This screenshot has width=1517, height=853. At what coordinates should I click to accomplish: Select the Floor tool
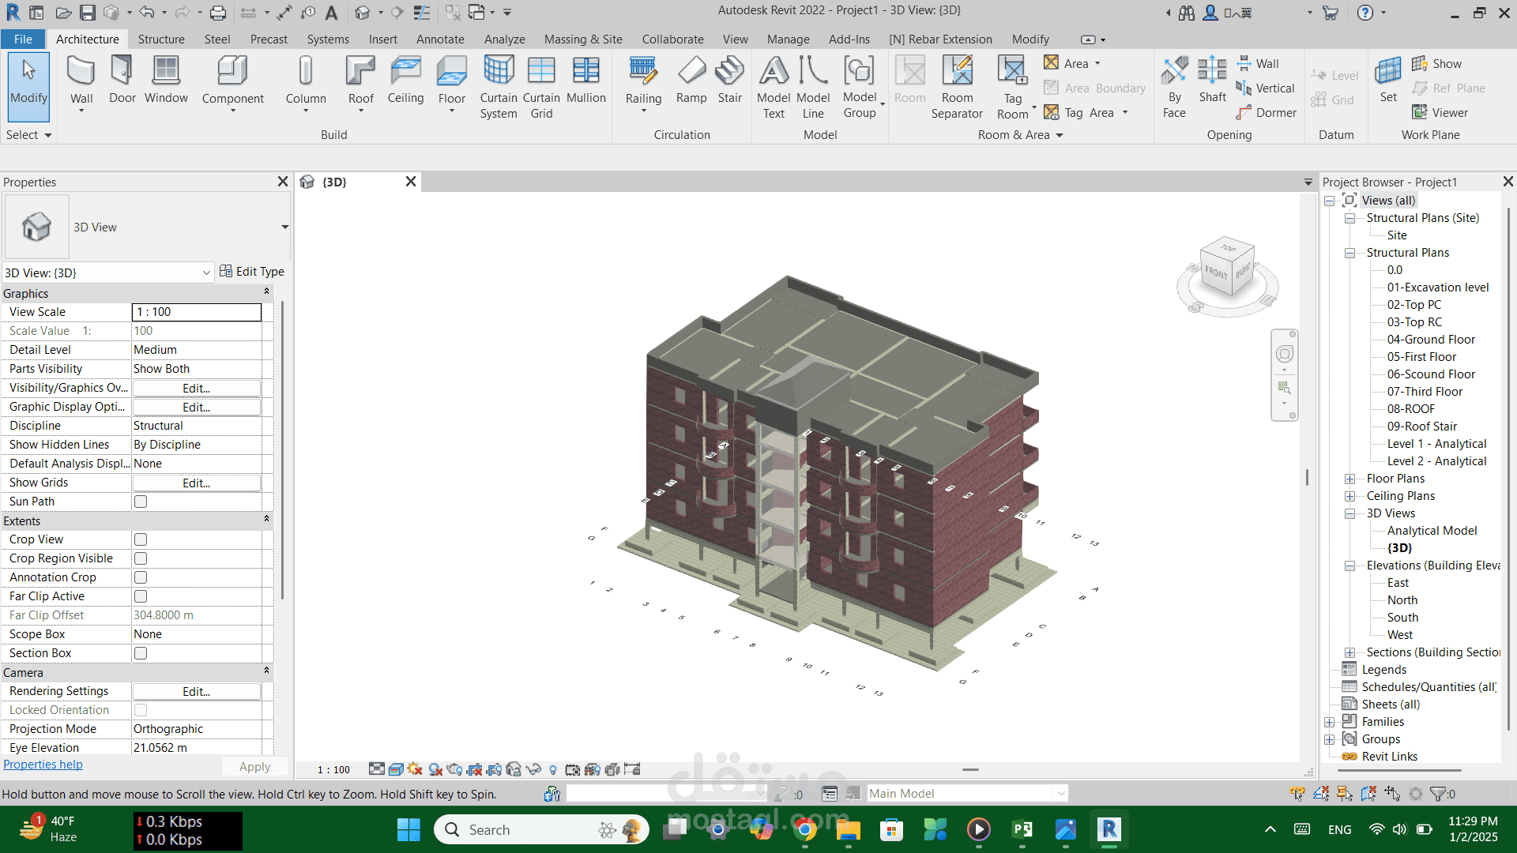pyautogui.click(x=451, y=81)
